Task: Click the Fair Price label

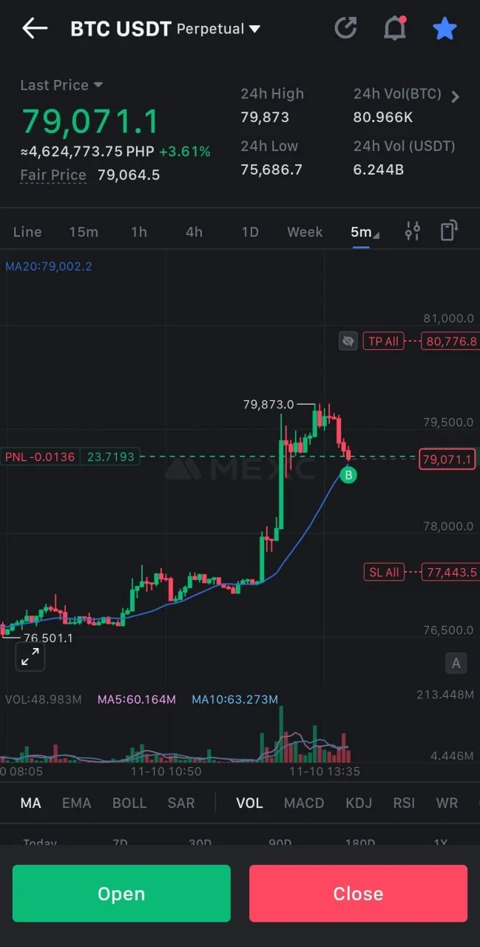Action: point(53,175)
